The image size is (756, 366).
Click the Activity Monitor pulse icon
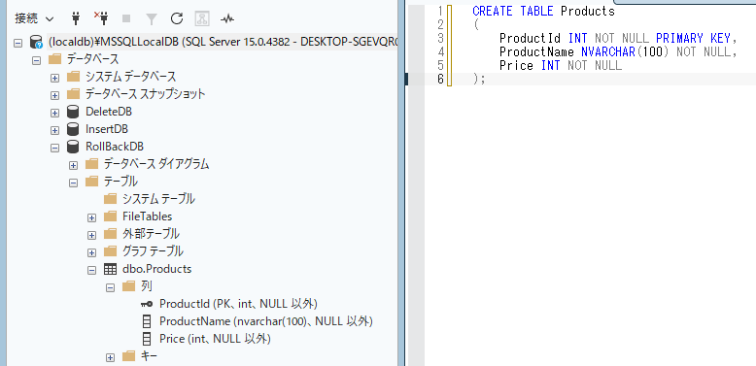click(x=227, y=18)
